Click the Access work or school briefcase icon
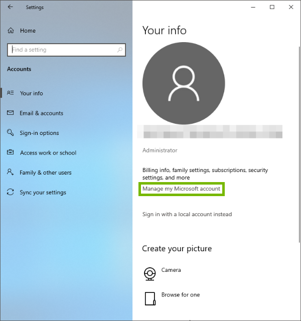The width and height of the screenshot is (301, 321). pos(10,152)
